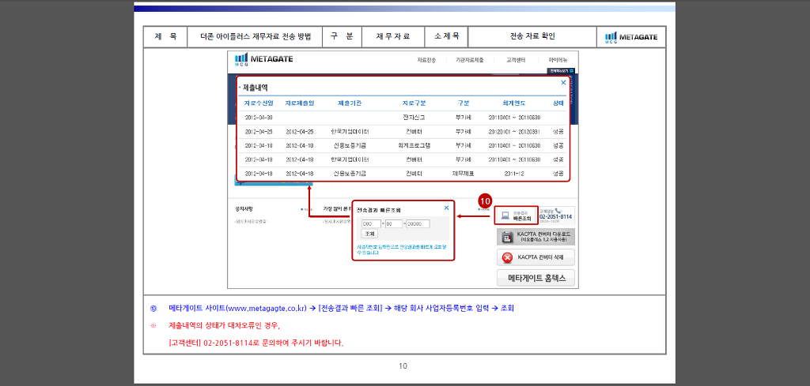Screen dimensions: 810x386
Task: Open the 마이메뉴 menu
Action: coord(558,60)
